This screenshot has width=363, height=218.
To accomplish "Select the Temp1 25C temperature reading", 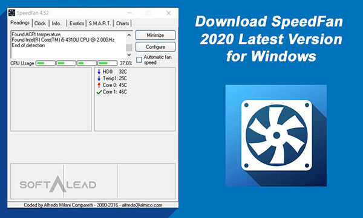I will click(x=112, y=79).
